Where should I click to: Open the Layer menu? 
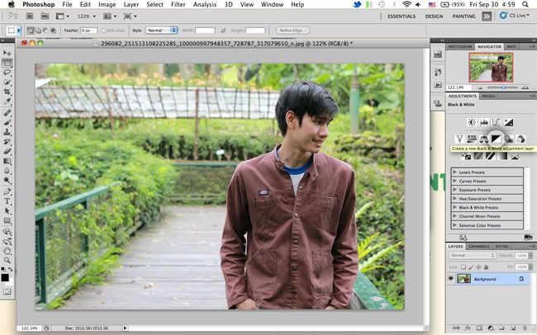point(131,4)
